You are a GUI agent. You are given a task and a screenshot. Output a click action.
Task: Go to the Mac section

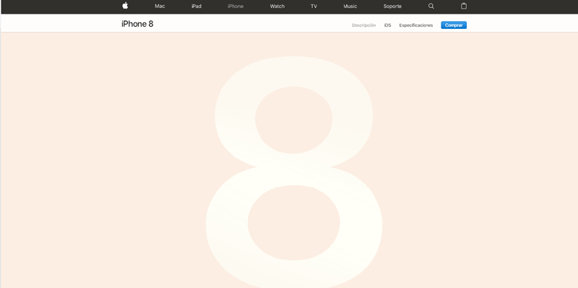tap(160, 6)
